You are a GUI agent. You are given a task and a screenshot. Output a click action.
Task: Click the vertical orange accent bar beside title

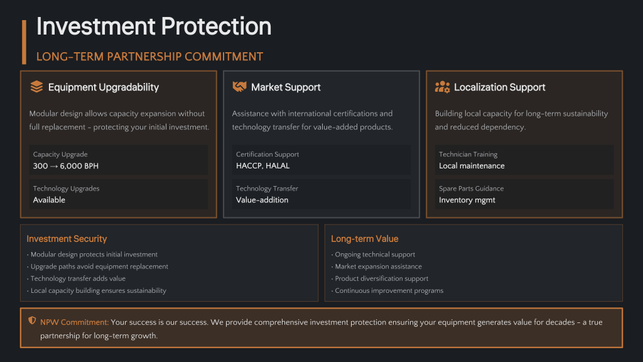coord(24,41)
